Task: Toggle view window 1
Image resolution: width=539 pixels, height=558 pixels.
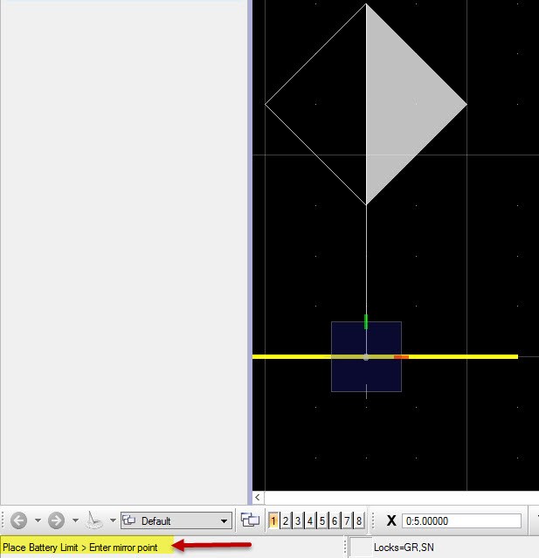Action: click(273, 521)
